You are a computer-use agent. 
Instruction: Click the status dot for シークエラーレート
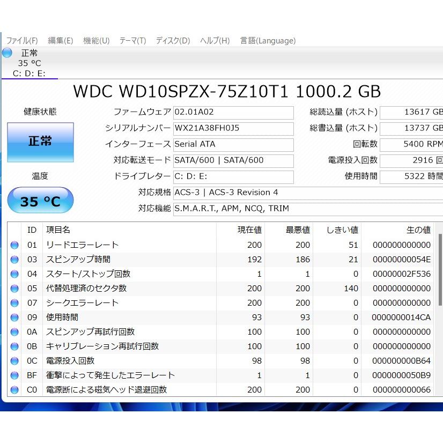tap(15, 303)
